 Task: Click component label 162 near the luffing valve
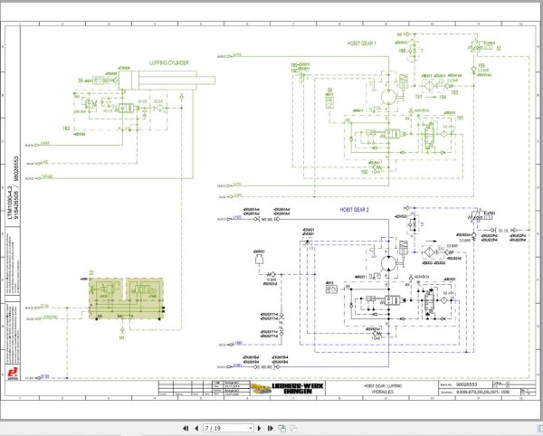[66, 128]
